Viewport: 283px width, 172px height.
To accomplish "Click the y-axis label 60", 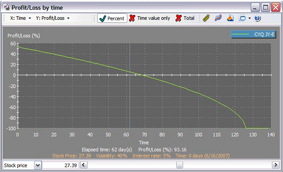I will click(x=13, y=44).
